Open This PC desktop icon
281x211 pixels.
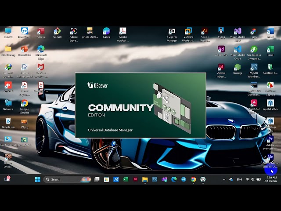point(8,33)
